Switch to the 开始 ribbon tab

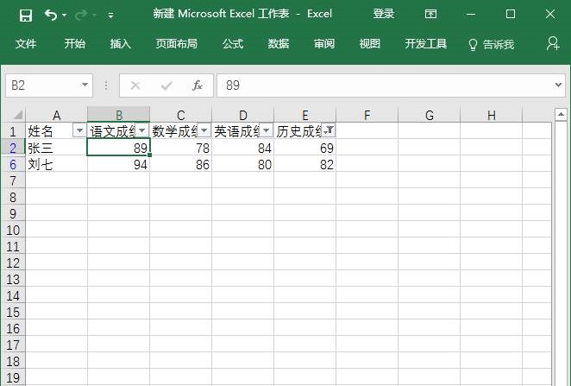pyautogui.click(x=75, y=44)
